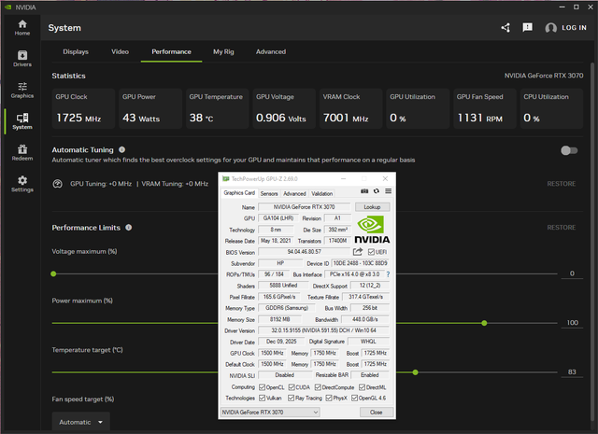This screenshot has width=598, height=434.
Task: Toggle the CUDA checkbox
Action: (x=292, y=387)
